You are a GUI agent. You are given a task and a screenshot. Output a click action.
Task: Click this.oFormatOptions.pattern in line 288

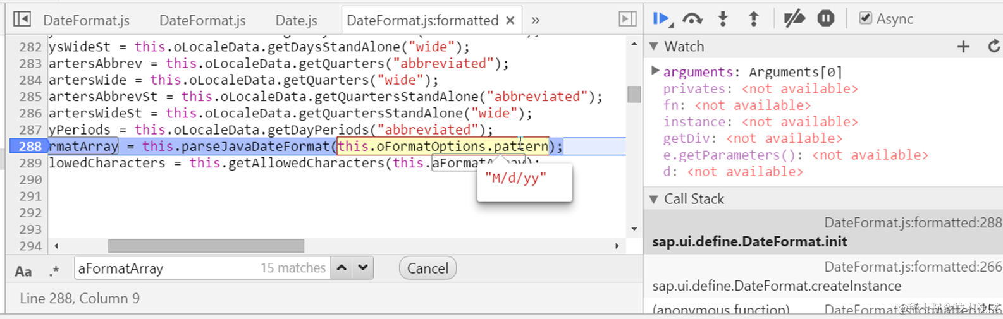coord(443,147)
